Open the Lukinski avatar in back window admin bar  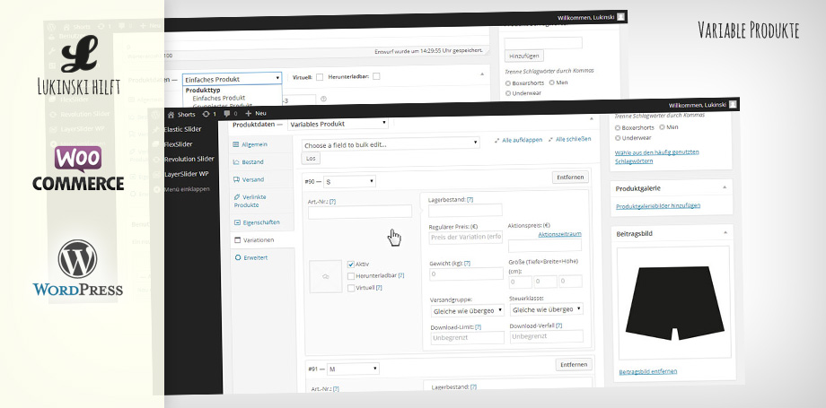(621, 17)
